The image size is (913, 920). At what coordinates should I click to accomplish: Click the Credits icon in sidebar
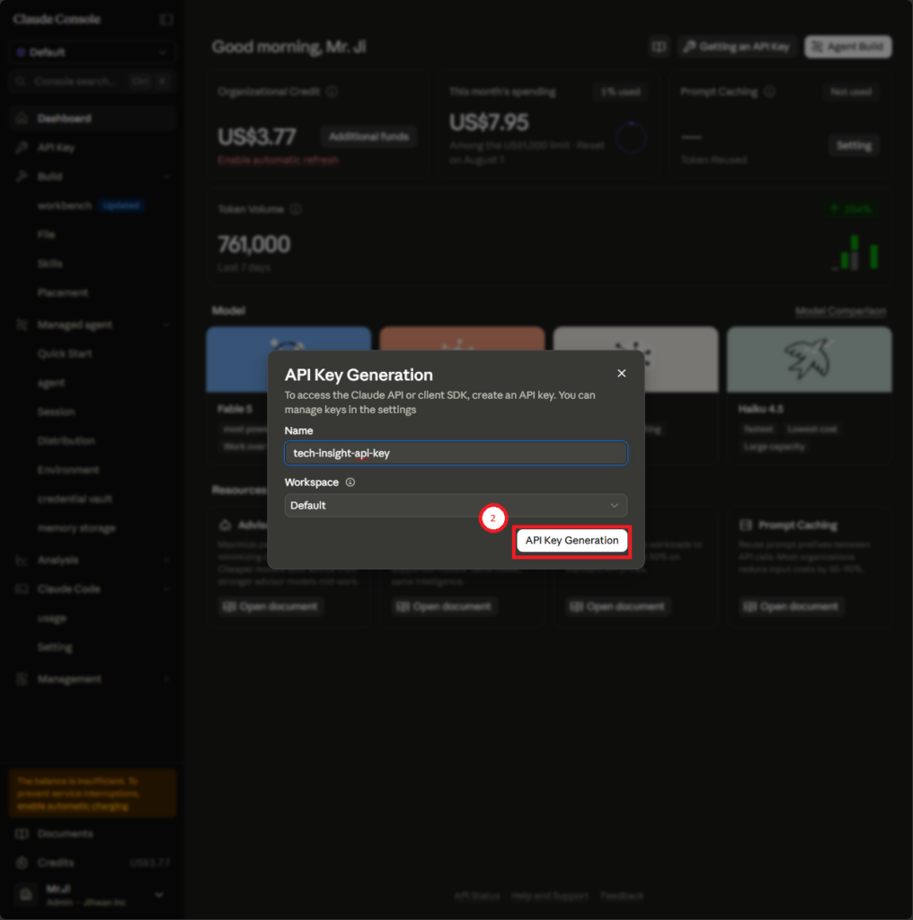(22, 862)
